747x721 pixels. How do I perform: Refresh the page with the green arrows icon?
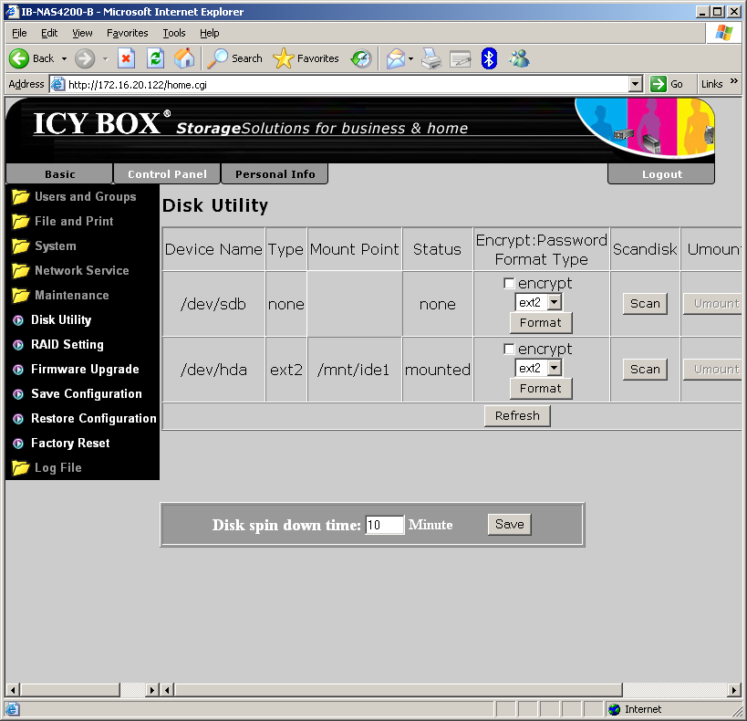tap(155, 58)
